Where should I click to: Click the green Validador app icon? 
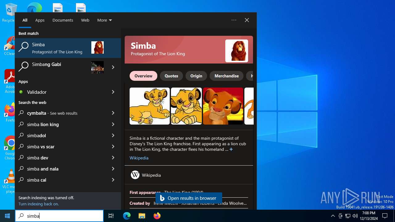tap(21, 92)
